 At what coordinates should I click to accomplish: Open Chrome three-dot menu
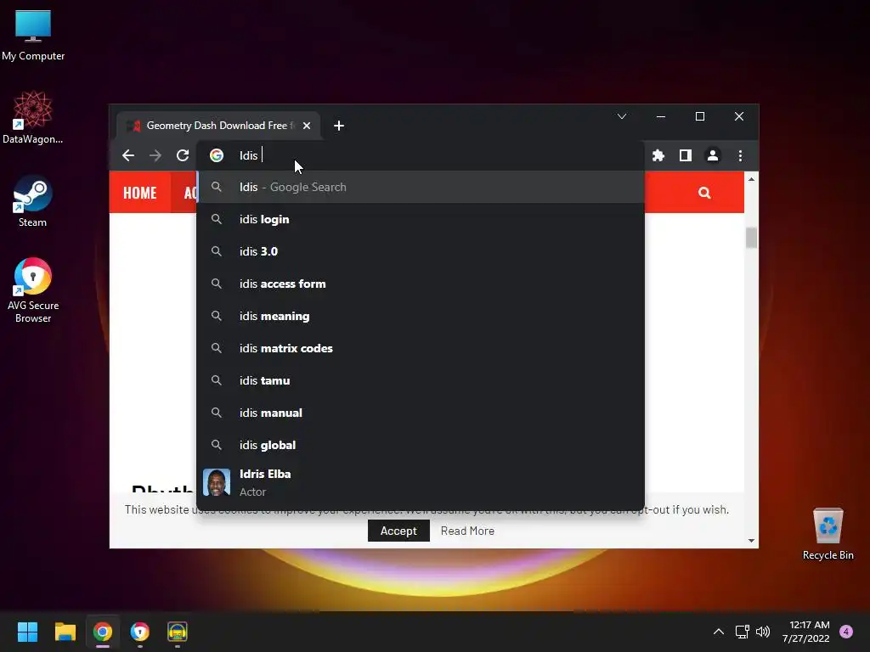(x=740, y=156)
